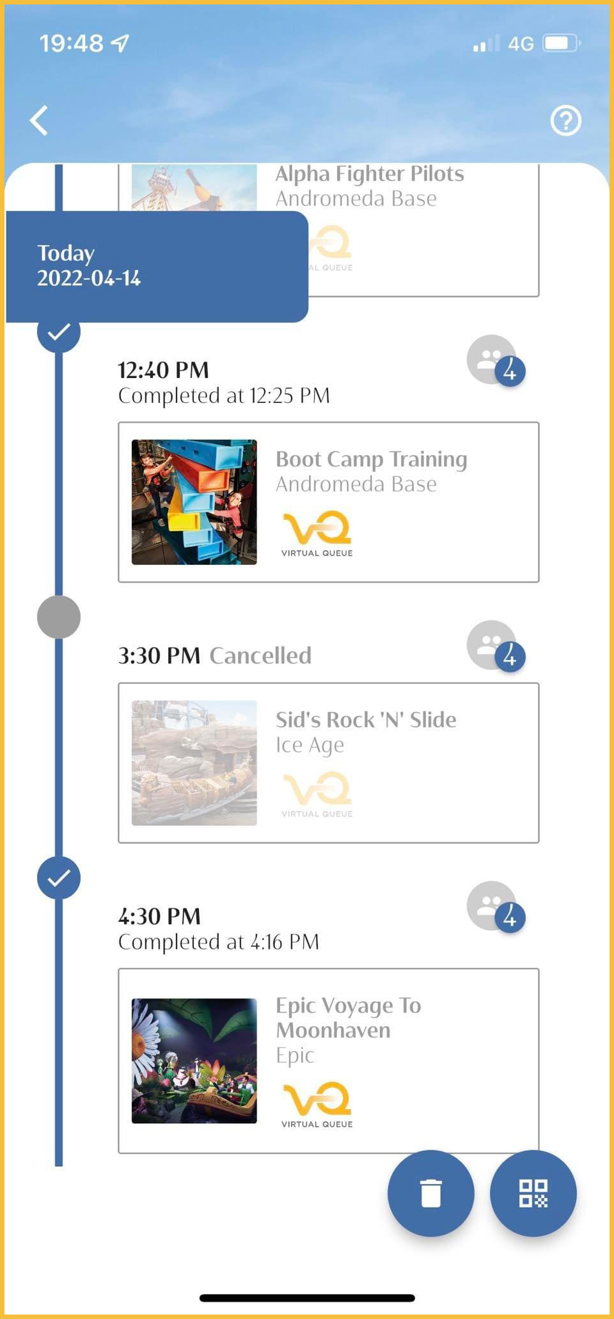Viewport: 614px width, 1319px height.
Task: Open the help question mark icon
Action: click(x=565, y=120)
